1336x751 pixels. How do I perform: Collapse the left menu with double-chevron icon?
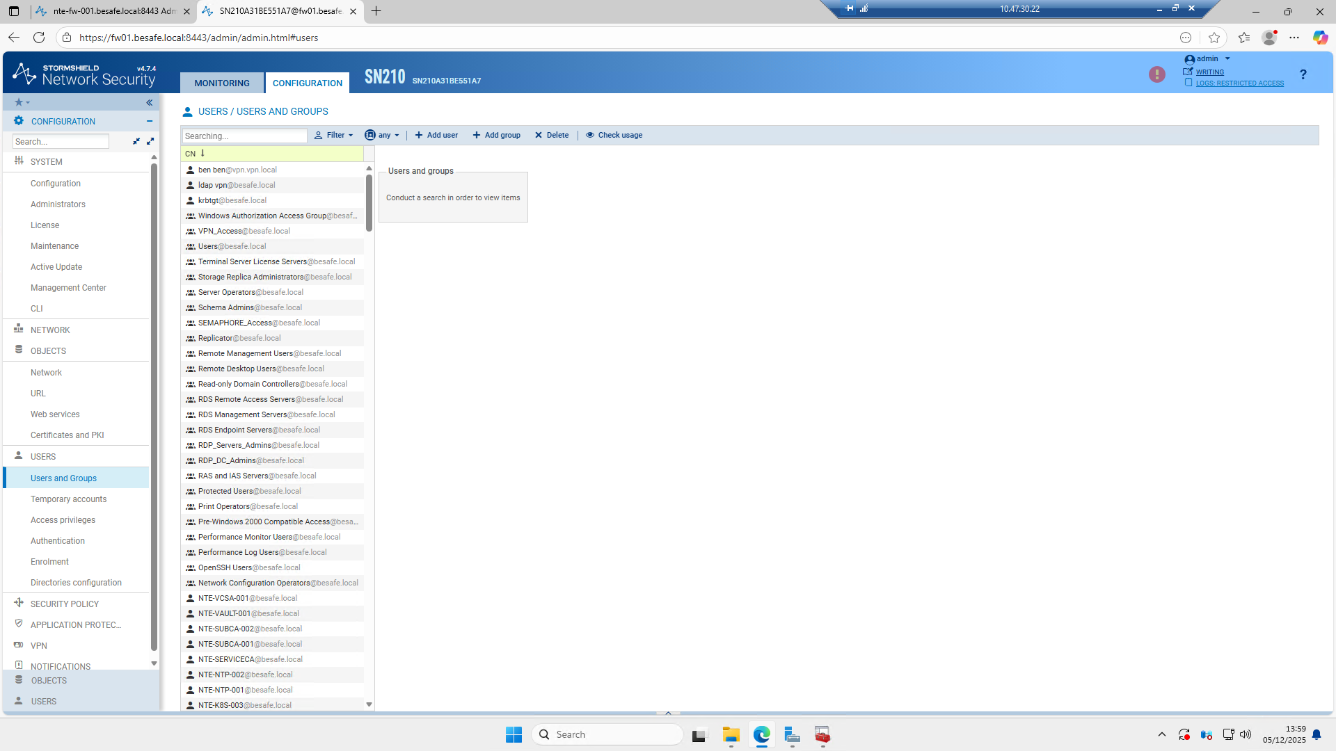point(149,102)
